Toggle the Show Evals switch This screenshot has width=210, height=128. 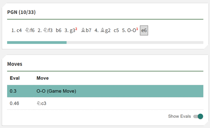tap(198, 116)
